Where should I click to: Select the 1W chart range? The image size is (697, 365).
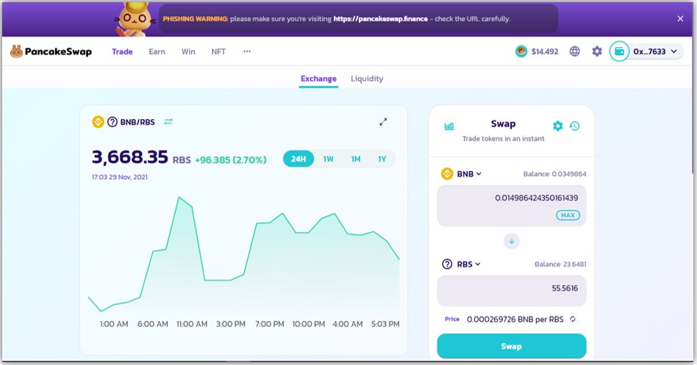(x=329, y=159)
